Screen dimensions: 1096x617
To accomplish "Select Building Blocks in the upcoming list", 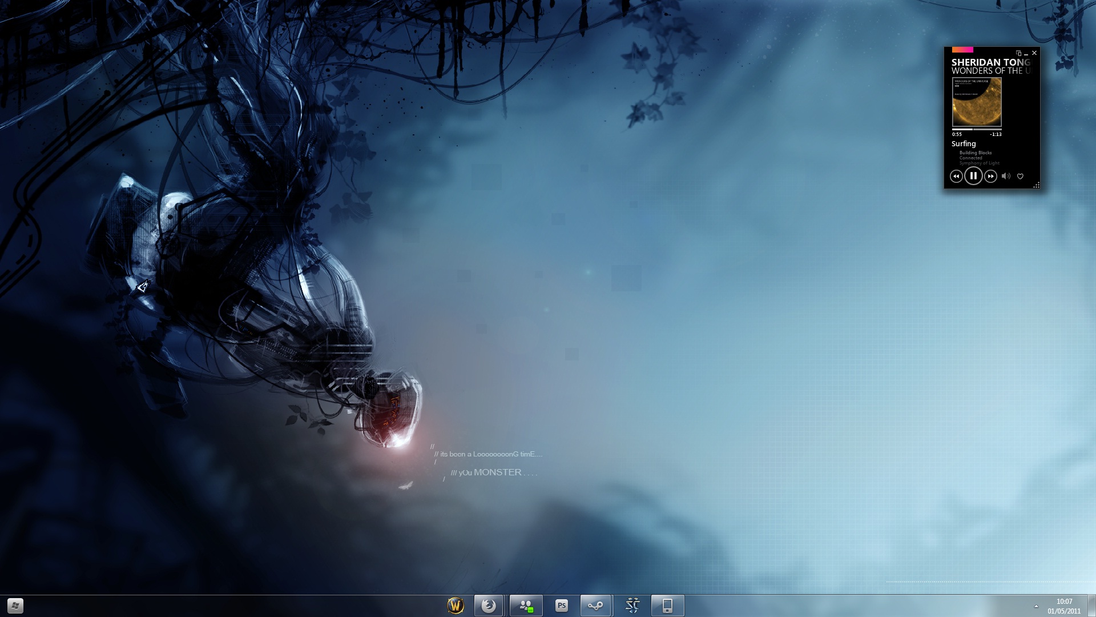I will tap(976, 153).
